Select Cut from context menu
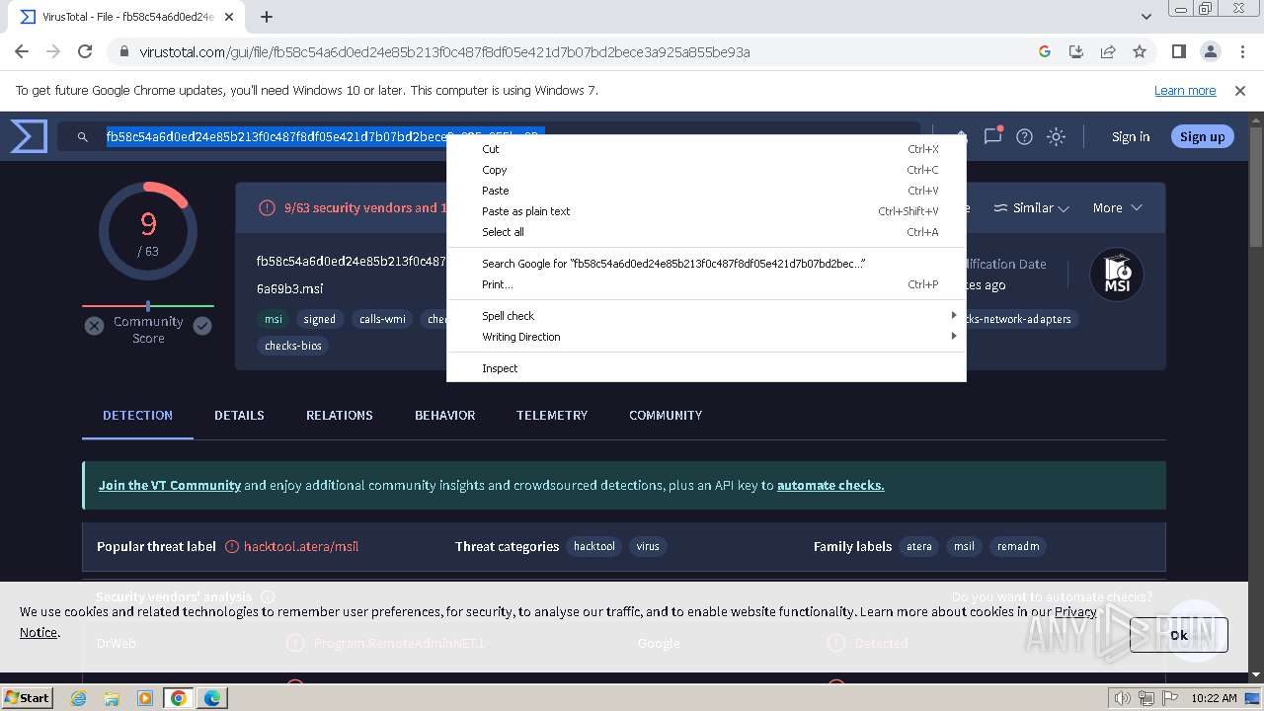This screenshot has height=711, width=1264. click(x=706, y=149)
